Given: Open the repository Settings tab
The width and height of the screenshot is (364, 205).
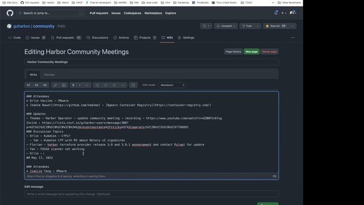Looking at the screenshot, I should (186, 38).
